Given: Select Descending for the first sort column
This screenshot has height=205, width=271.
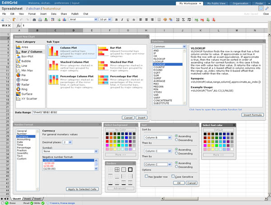Looking at the screenshot, I should (x=177, y=140).
